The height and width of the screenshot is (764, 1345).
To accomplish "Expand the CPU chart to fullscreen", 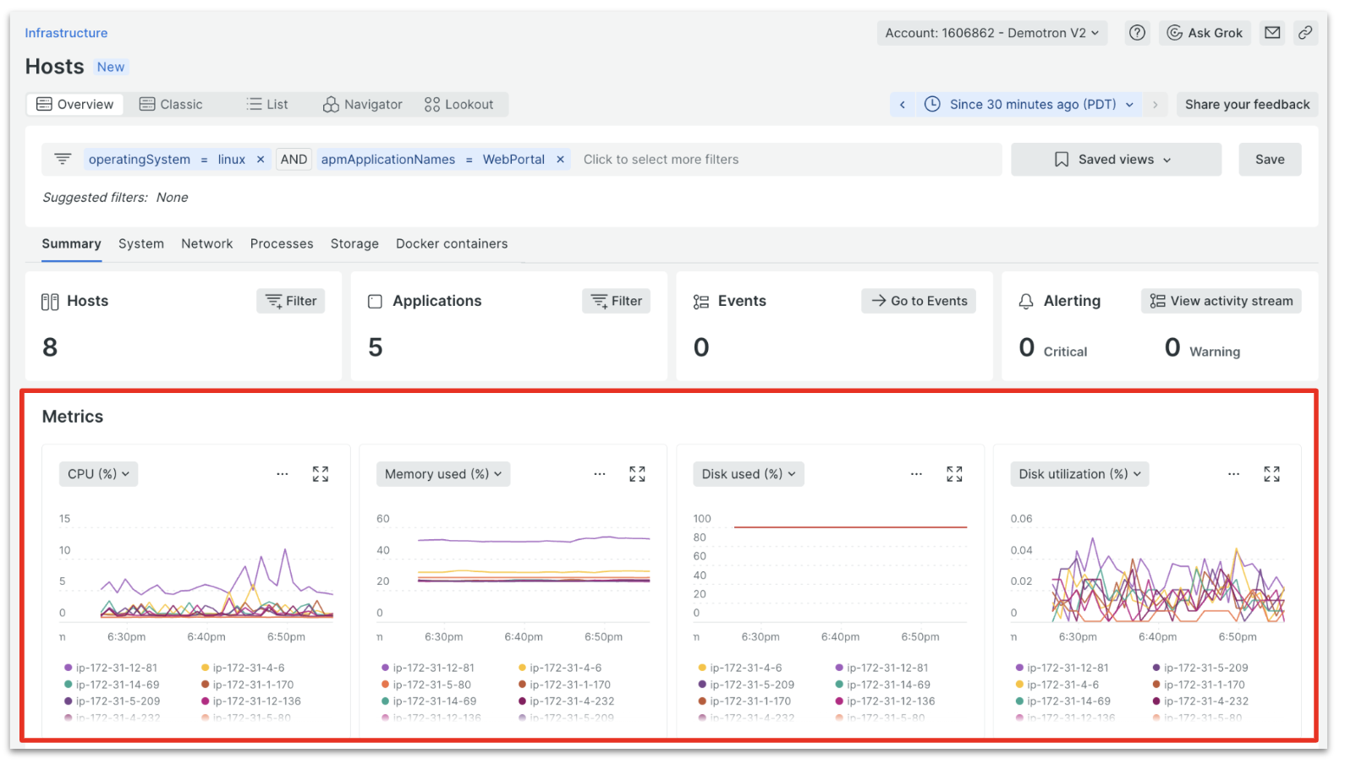I will [321, 474].
